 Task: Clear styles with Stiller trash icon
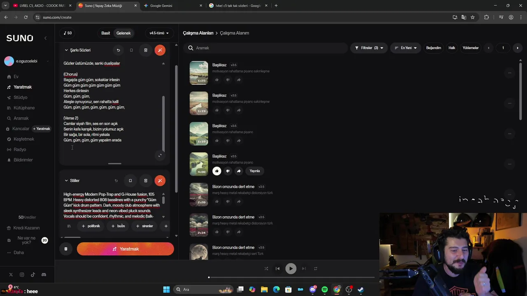[145, 180]
